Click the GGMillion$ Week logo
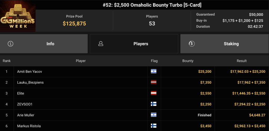The image size is (269, 131). click(x=18, y=16)
